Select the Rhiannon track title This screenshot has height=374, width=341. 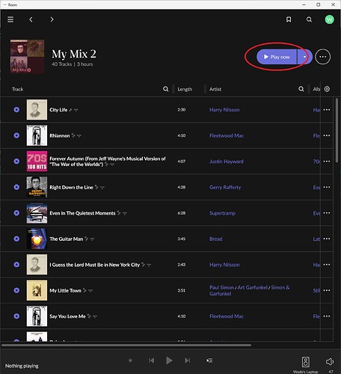point(60,135)
